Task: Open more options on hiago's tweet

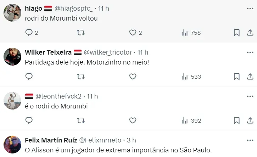Action: click(250, 8)
